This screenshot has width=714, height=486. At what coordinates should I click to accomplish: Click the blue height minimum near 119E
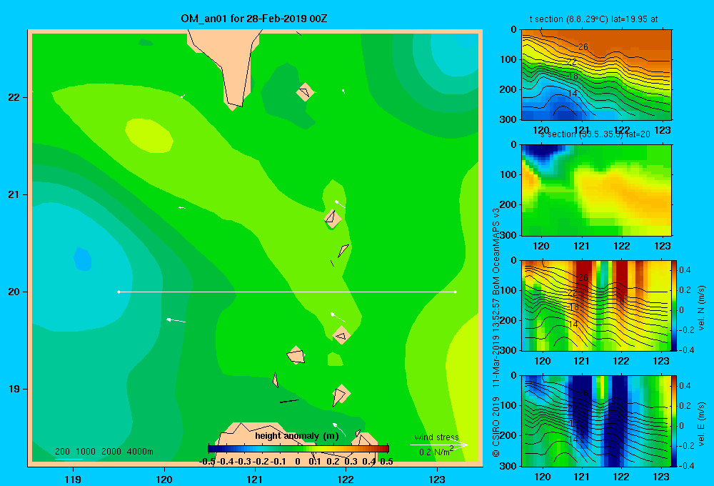pos(83,259)
